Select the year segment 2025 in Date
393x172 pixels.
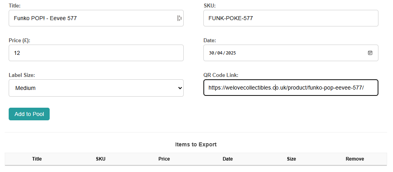pyautogui.click(x=231, y=53)
